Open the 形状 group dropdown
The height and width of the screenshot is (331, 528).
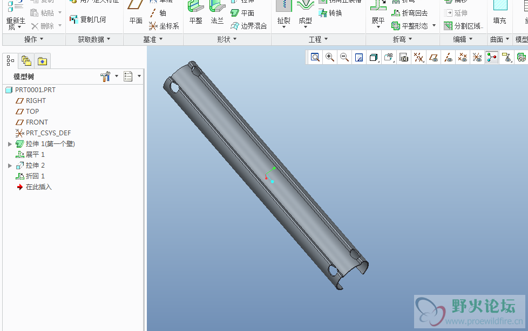pos(227,39)
